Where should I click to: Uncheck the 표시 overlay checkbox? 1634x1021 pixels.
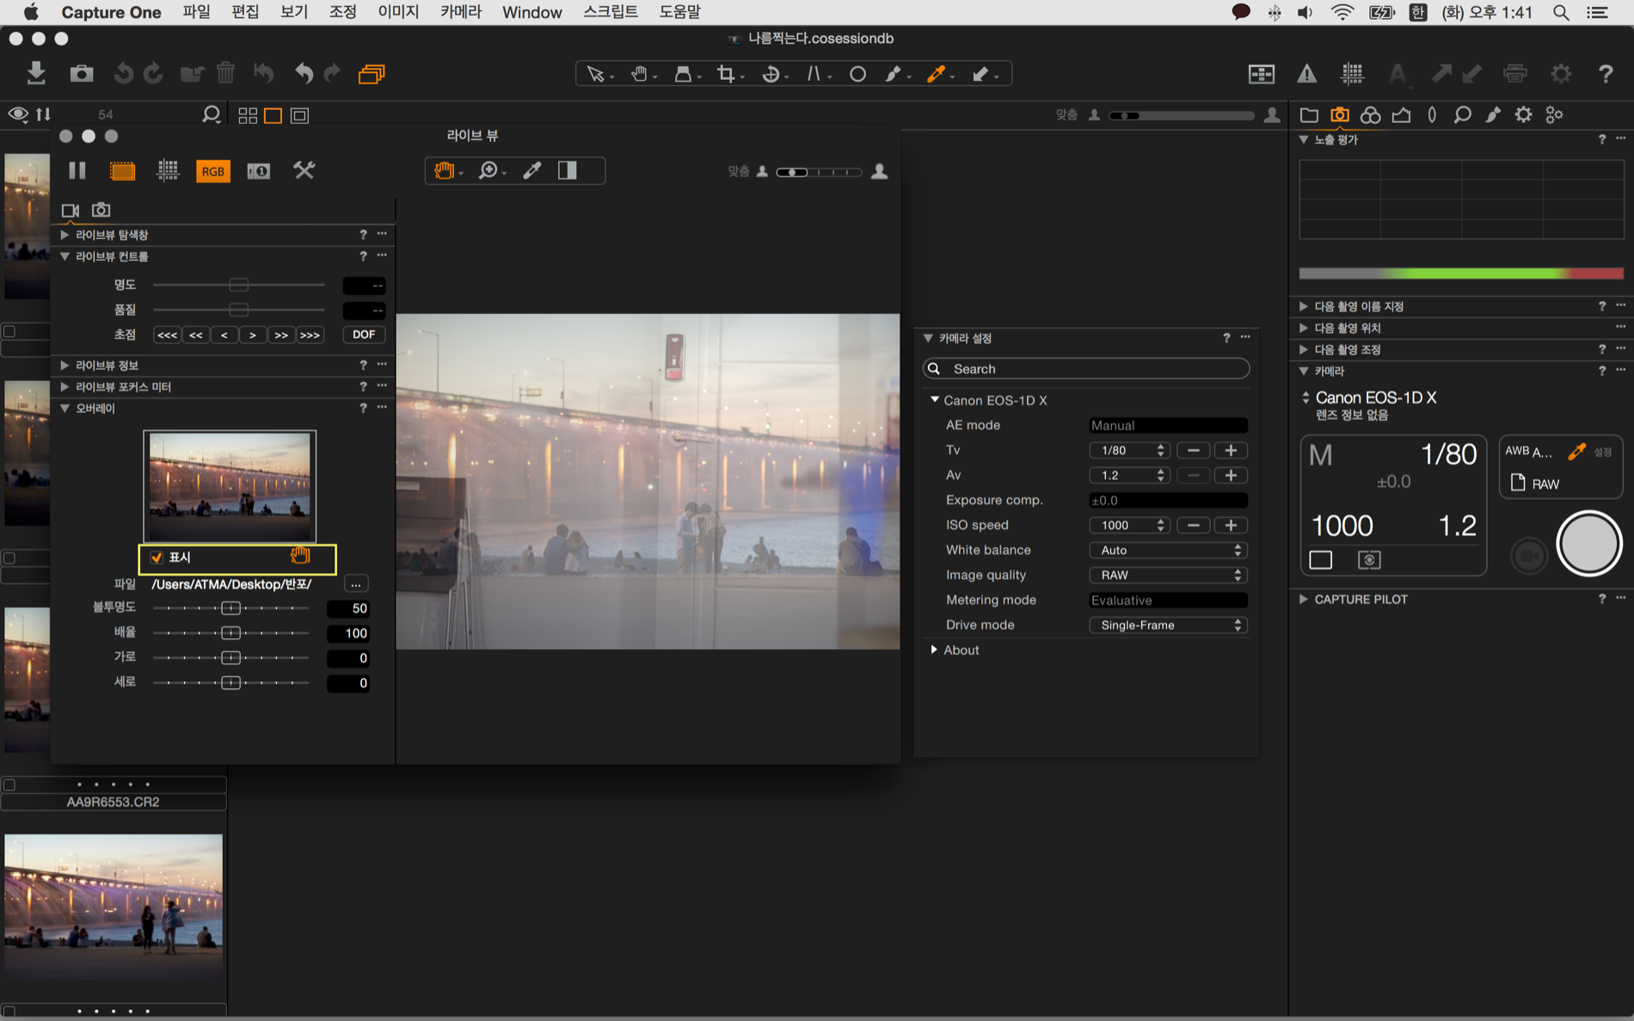point(157,557)
